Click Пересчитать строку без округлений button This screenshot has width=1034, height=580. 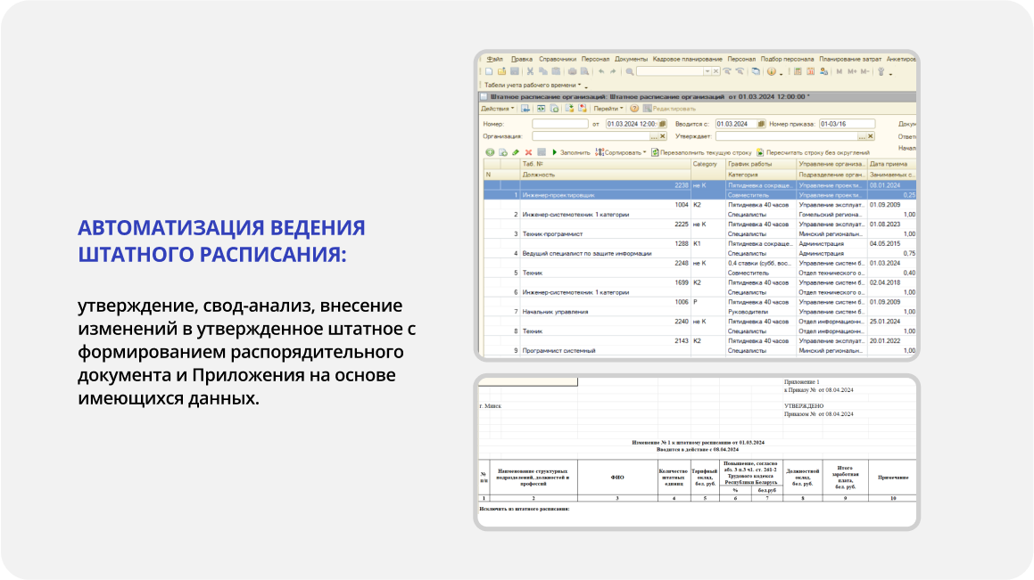(x=813, y=152)
